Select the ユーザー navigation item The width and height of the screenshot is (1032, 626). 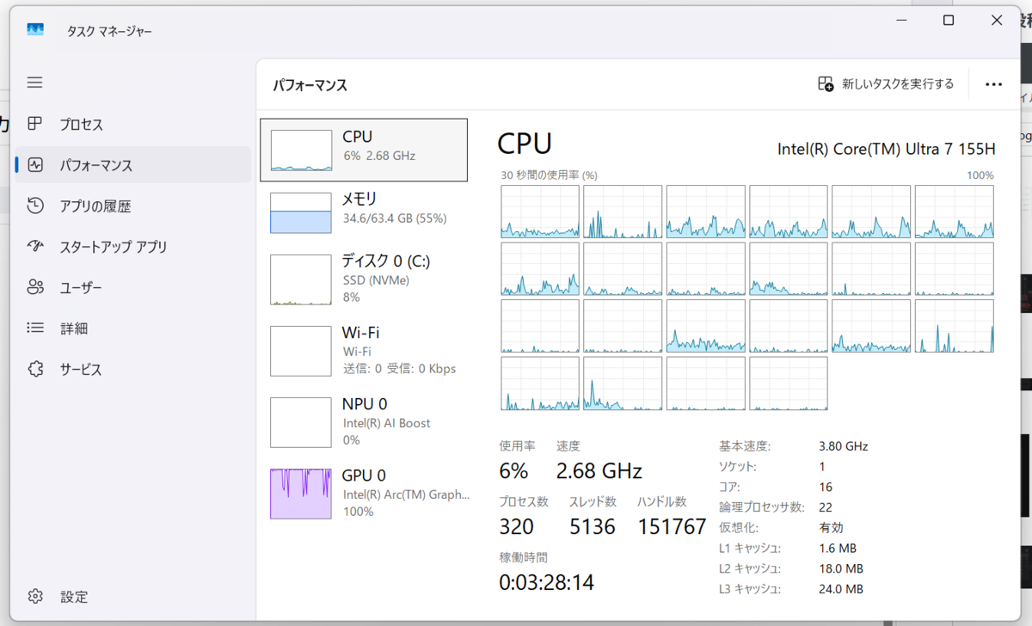(x=133, y=287)
